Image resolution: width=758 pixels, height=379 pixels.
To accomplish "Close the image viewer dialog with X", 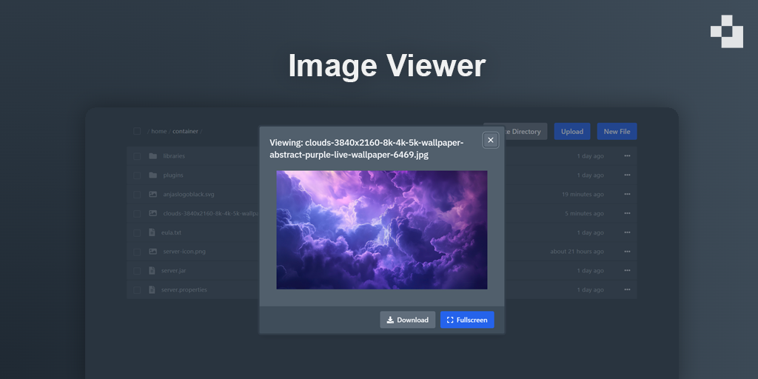I will click(x=491, y=140).
